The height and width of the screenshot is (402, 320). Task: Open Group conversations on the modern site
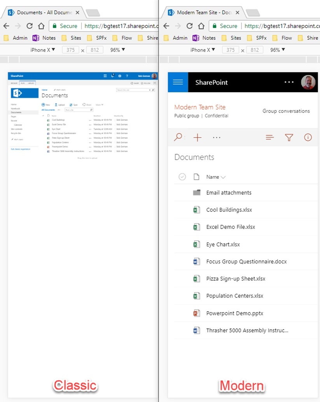click(286, 111)
